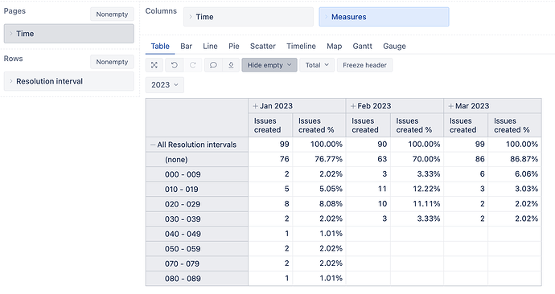Viewport: 555px width, 294px height.
Task: Click the 12.22% cell in the 010 - 019 row
Action: pyautogui.click(x=417, y=189)
